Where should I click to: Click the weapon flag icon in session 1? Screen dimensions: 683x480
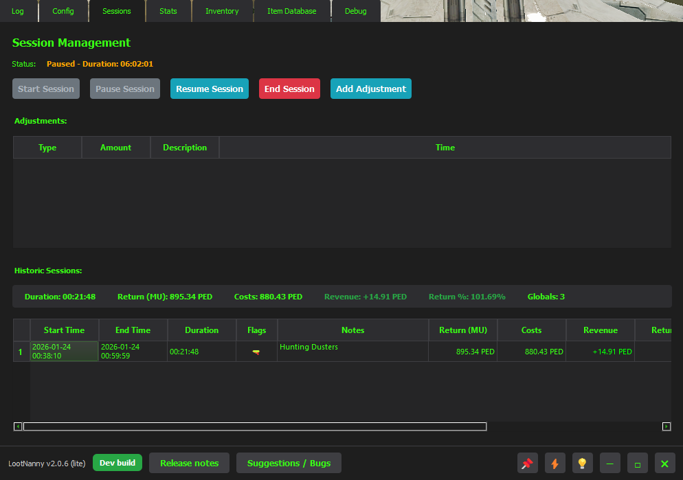(256, 352)
